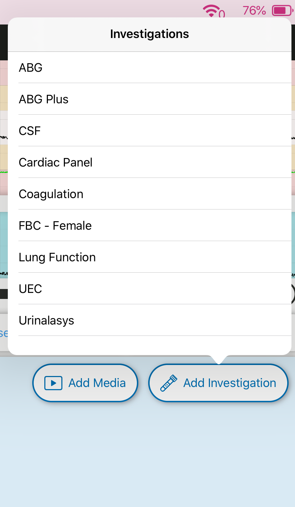Pick the CSF investigation entry

pos(30,131)
